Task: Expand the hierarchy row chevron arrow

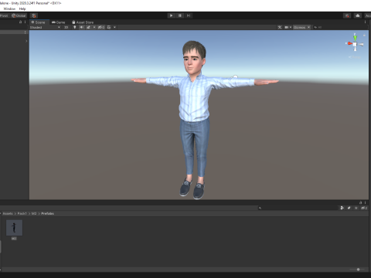Action: [x=26, y=41]
